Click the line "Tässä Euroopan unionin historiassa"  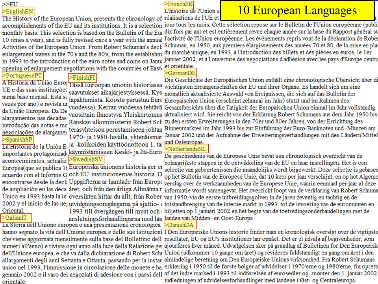[115, 85]
